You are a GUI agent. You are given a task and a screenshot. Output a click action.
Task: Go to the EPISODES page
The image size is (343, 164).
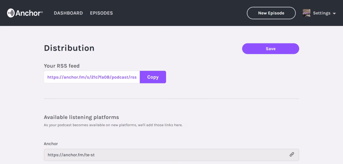(x=101, y=13)
